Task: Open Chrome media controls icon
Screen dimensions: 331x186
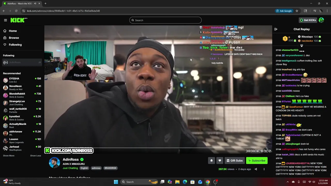Action: point(315,11)
